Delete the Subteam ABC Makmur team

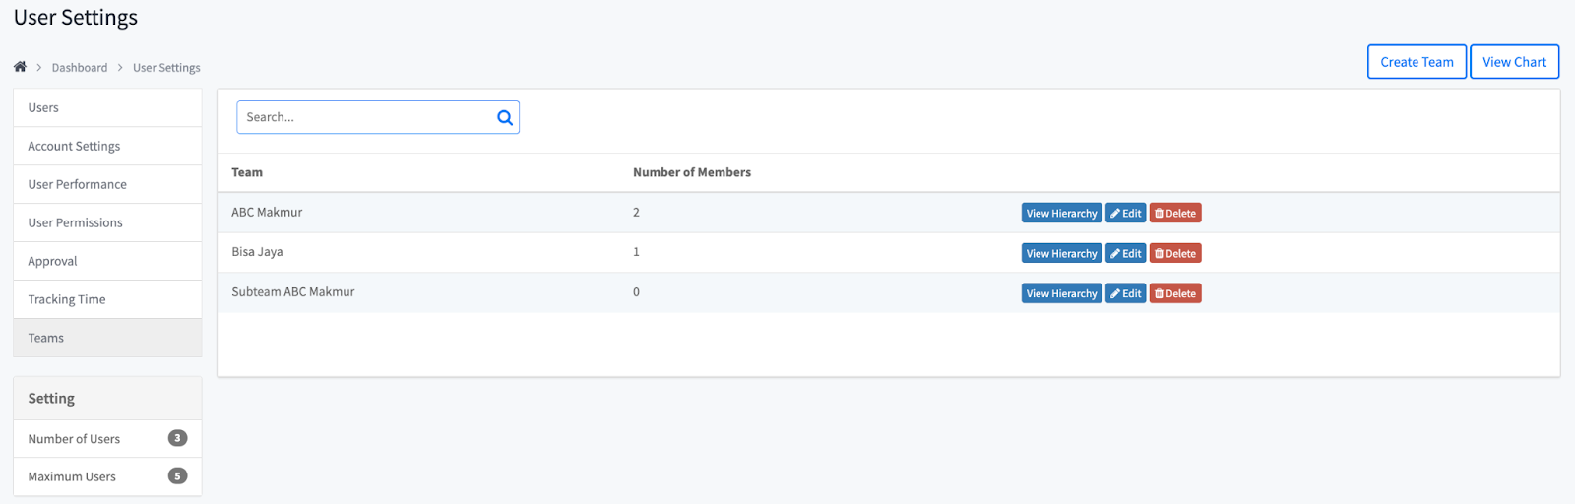(x=1175, y=294)
